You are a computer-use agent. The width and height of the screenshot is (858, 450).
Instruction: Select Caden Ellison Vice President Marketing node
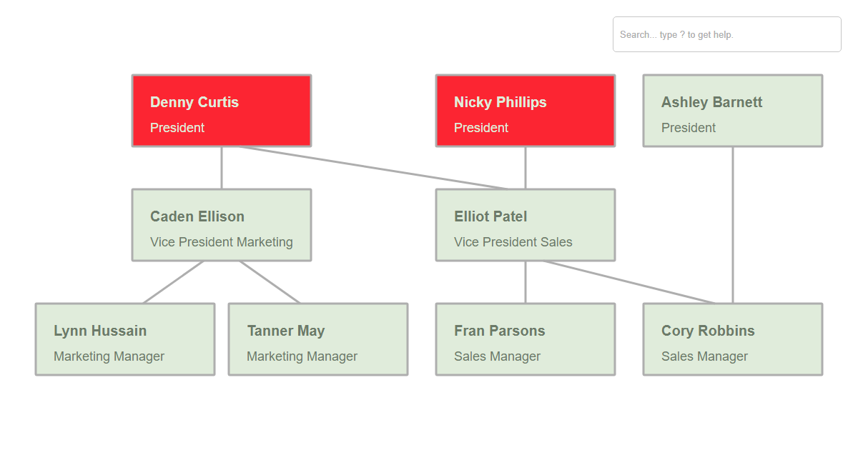(x=222, y=225)
